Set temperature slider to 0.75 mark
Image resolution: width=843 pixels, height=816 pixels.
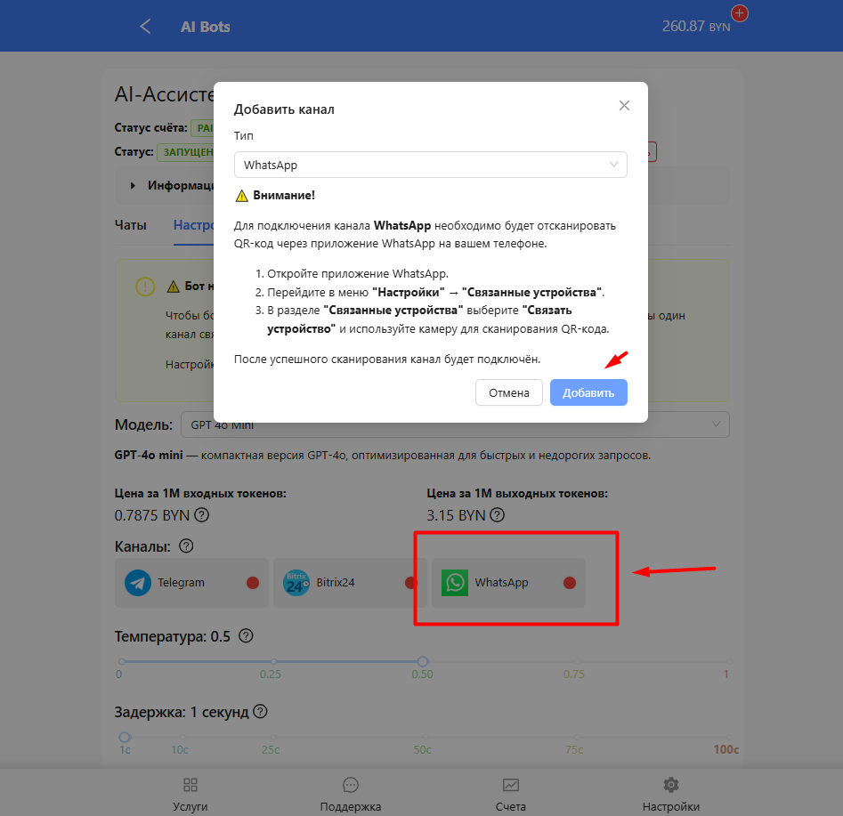click(x=577, y=661)
